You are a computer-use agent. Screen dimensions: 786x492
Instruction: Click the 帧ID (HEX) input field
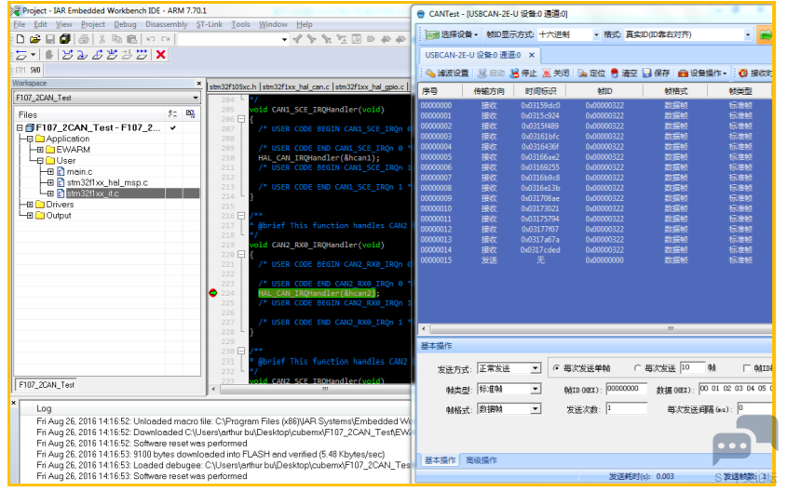(627, 389)
